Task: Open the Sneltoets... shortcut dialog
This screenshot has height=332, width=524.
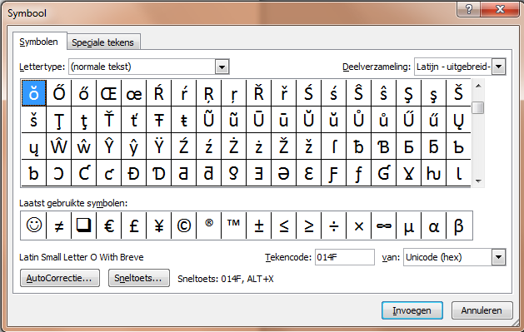Action: [x=138, y=278]
